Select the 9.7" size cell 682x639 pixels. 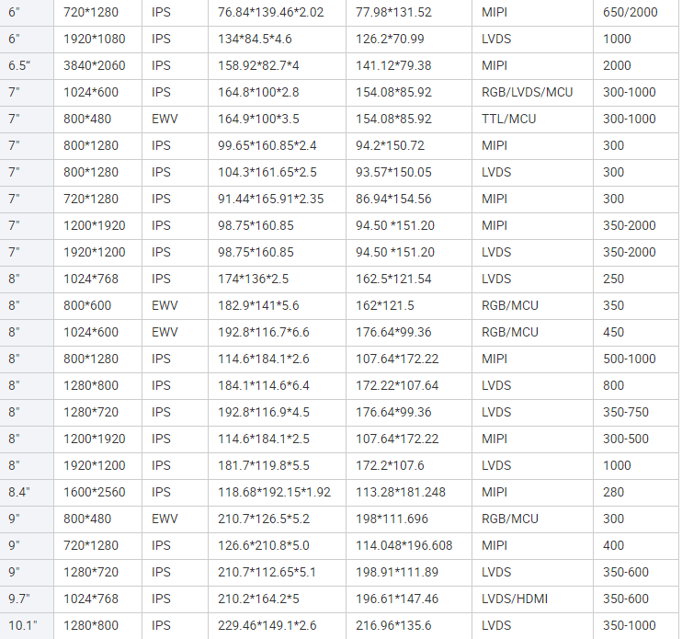[x=19, y=599]
